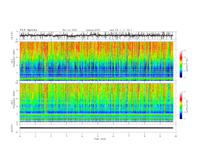Click the ch.1 spectrogram panel

tap(96, 61)
